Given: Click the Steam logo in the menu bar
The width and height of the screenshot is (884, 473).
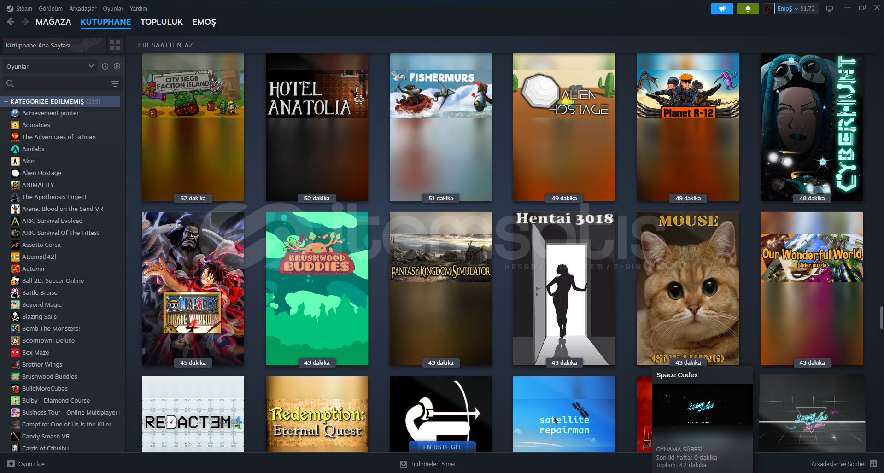Looking at the screenshot, I should (x=10, y=8).
